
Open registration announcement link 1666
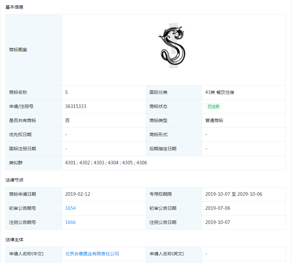tap(71, 222)
